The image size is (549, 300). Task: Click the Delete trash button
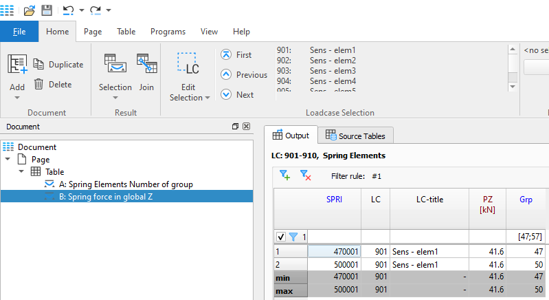[53, 85]
